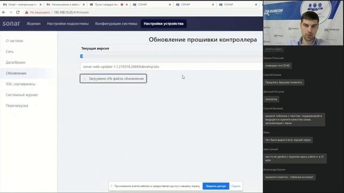Open Системный журнал in sidebar
Image resolution: width=344 pixels, height=193 pixels.
pyautogui.click(x=21, y=95)
